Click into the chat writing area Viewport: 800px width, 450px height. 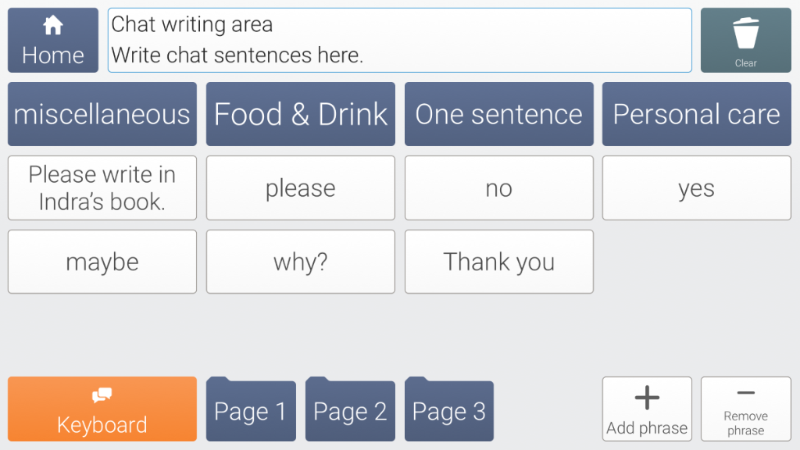tap(399, 41)
